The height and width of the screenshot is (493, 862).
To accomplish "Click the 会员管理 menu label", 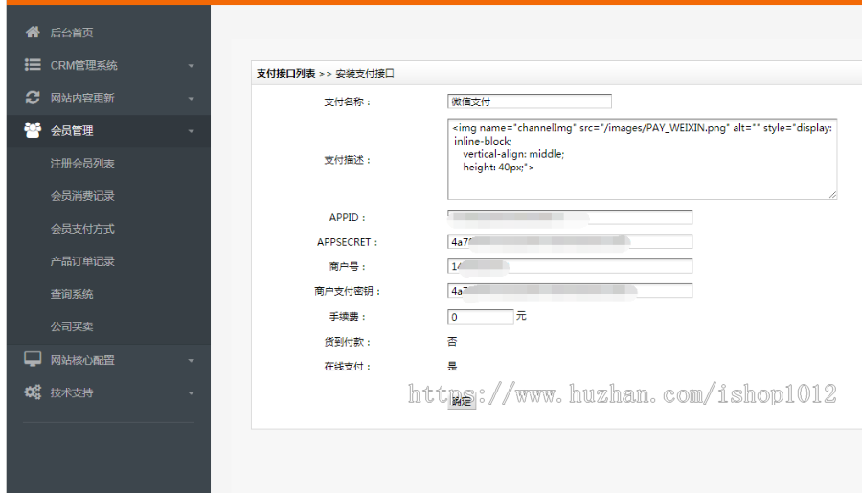I will click(x=72, y=131).
